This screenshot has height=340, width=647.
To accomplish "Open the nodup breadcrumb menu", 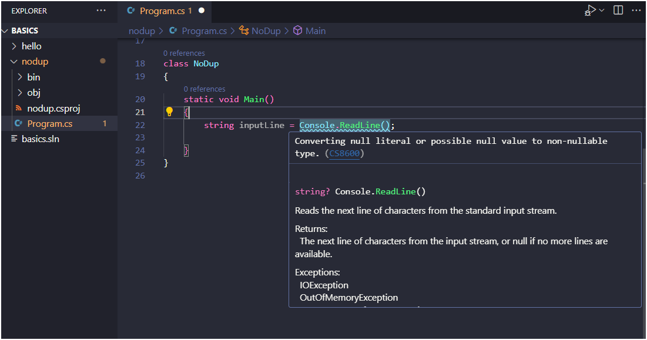I will [142, 31].
